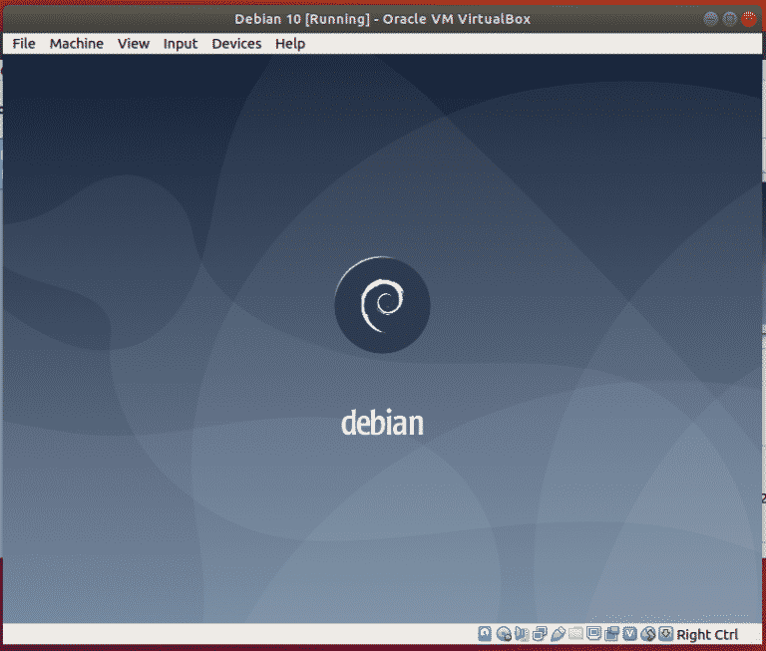Screen dimensions: 766x651
Task: Click the virtualization features V chip icon
Action: pyautogui.click(x=629, y=634)
